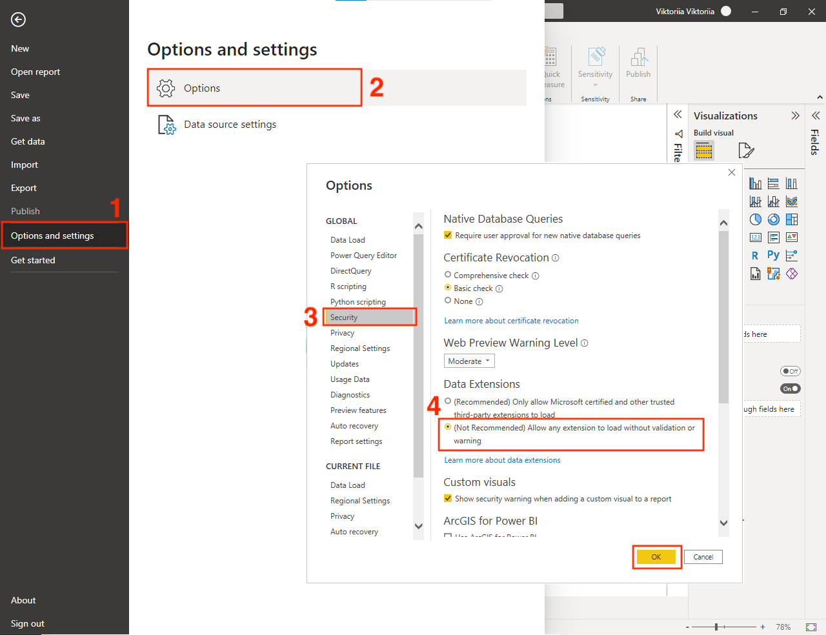Collapse the Fields pane with its chevron

tap(815, 115)
